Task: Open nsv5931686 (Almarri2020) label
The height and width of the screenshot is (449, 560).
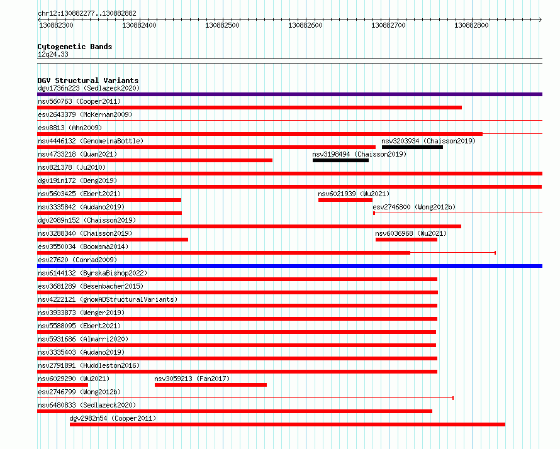Action: 83,339
